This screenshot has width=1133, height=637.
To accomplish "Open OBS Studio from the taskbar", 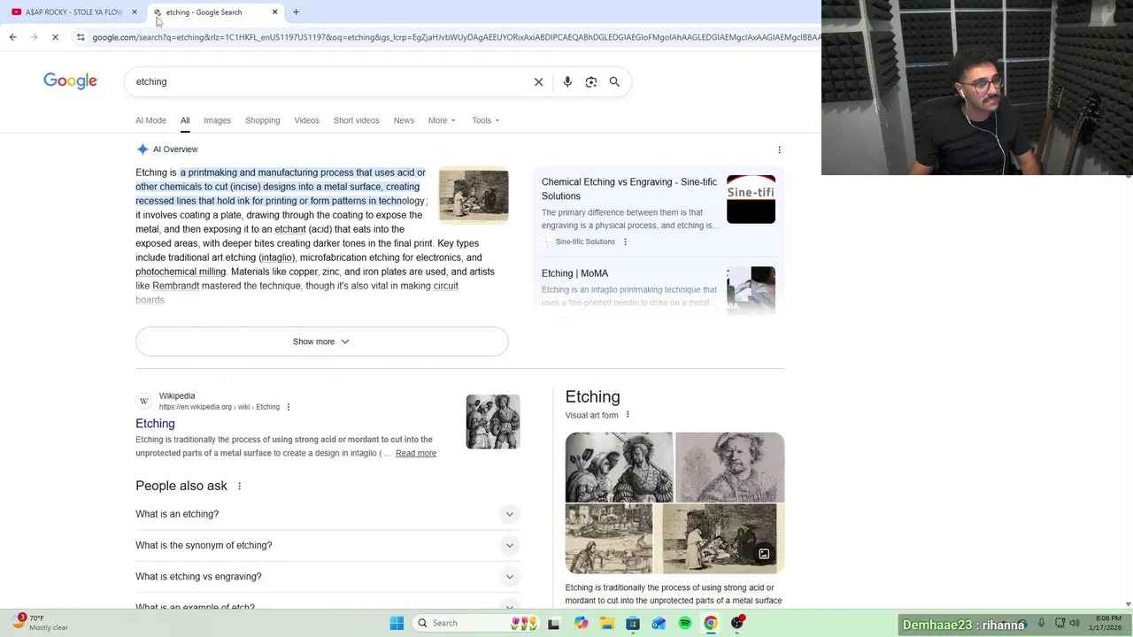I will click(x=737, y=623).
